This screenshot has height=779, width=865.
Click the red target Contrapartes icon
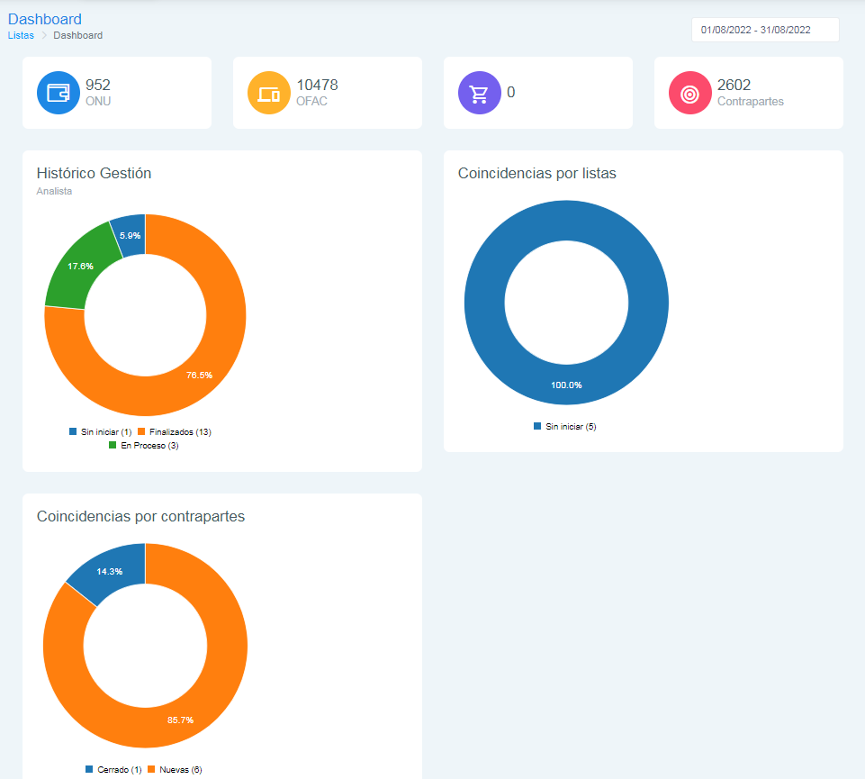pyautogui.click(x=690, y=93)
